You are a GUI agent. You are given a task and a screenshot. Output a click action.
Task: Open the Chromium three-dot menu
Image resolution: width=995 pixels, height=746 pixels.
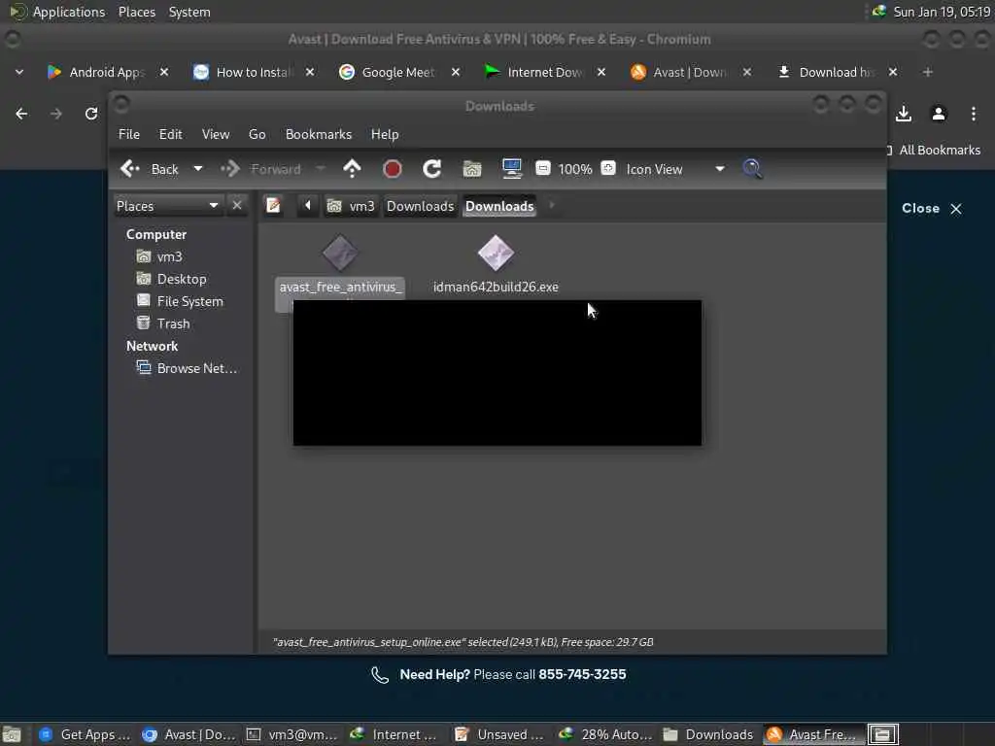pos(974,114)
